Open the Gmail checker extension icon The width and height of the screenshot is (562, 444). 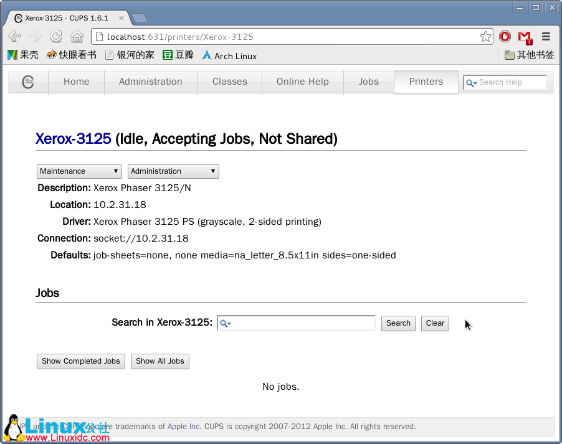525,37
